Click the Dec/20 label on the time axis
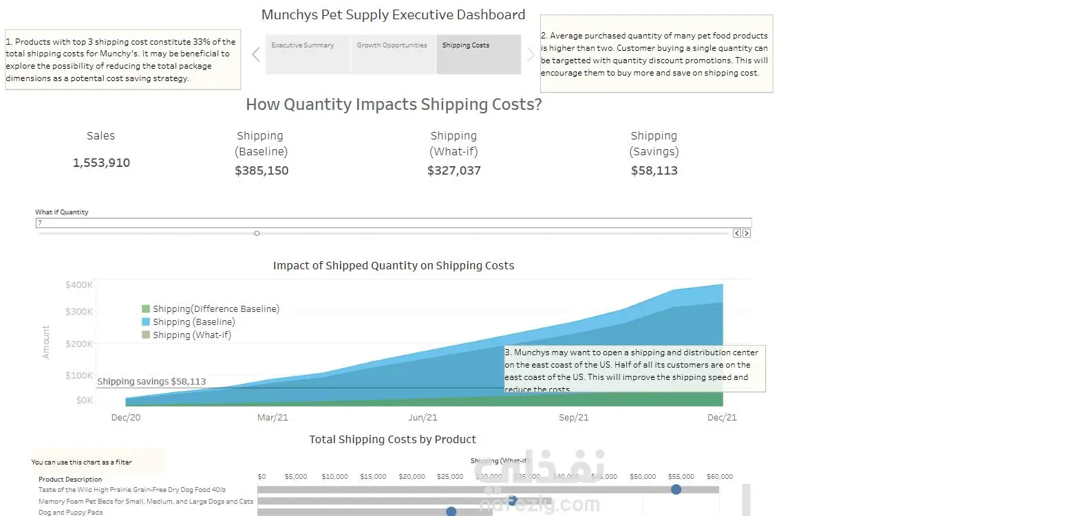The width and height of the screenshot is (1079, 516). [x=125, y=418]
